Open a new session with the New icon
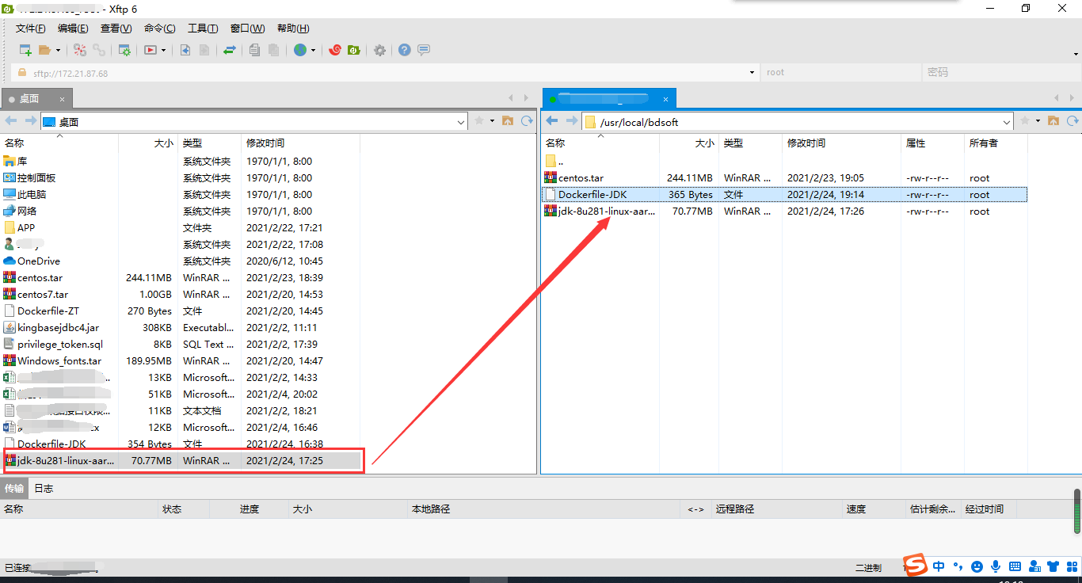Image resolution: width=1082 pixels, height=583 pixels. click(25, 49)
